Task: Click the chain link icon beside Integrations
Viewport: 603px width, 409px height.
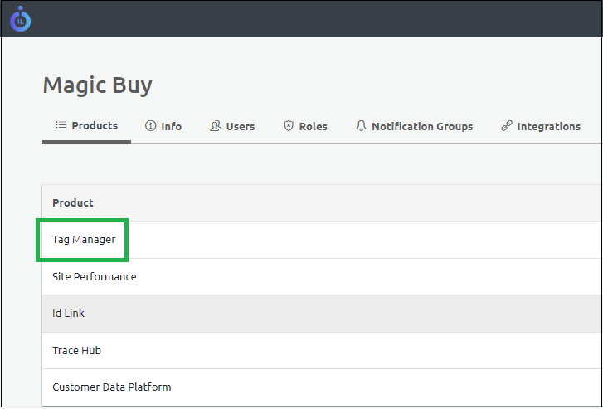Action: pos(507,126)
